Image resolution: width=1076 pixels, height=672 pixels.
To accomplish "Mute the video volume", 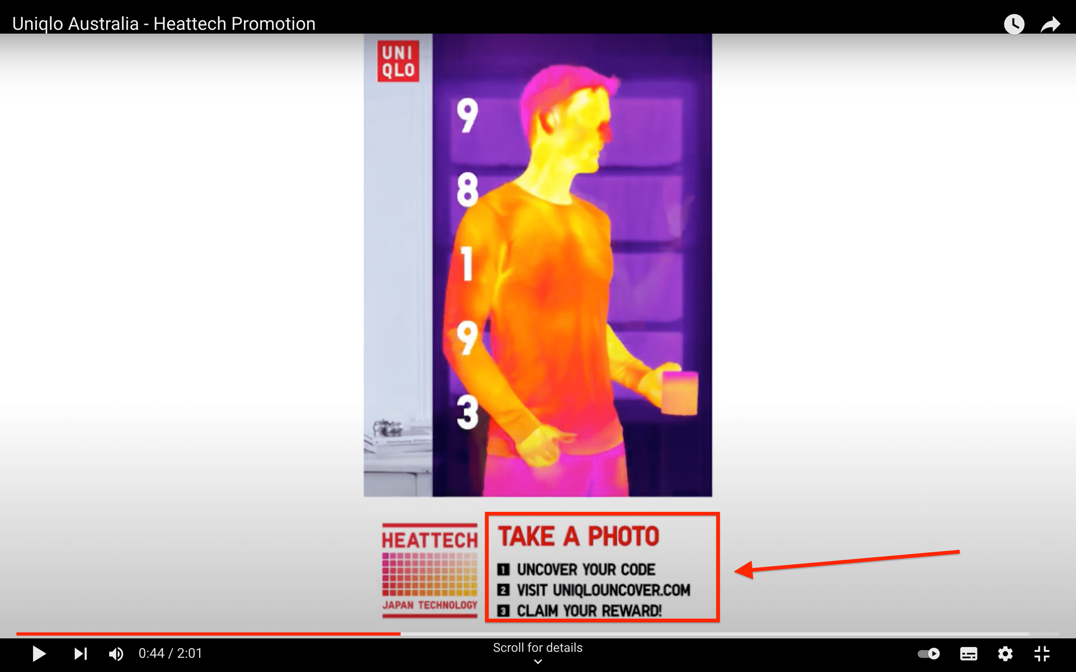I will coord(116,654).
